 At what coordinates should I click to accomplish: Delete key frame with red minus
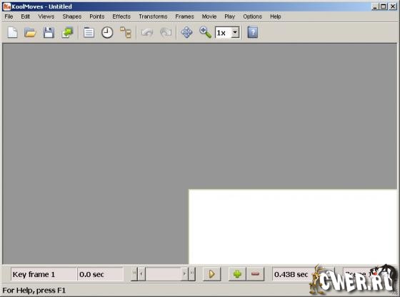coord(255,274)
